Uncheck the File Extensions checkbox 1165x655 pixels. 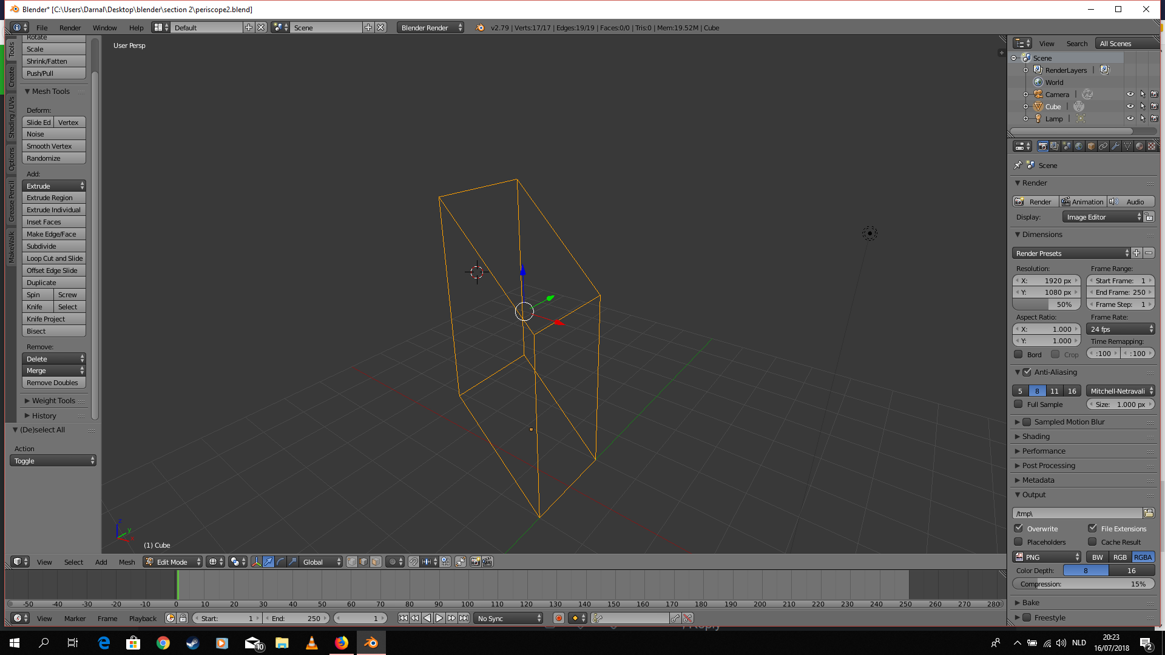pyautogui.click(x=1092, y=528)
